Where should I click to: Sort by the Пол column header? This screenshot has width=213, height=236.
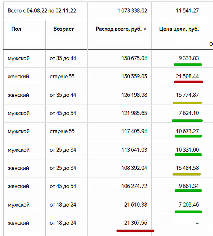(x=16, y=29)
